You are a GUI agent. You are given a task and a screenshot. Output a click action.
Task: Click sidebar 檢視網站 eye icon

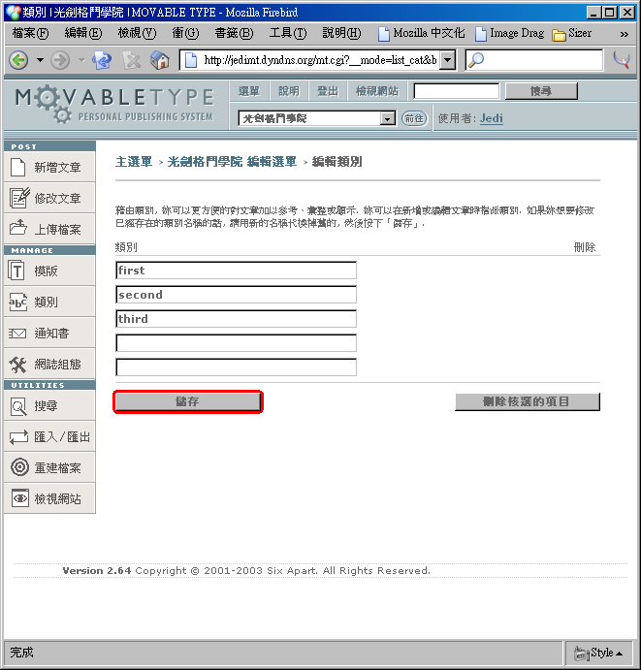tap(20, 498)
